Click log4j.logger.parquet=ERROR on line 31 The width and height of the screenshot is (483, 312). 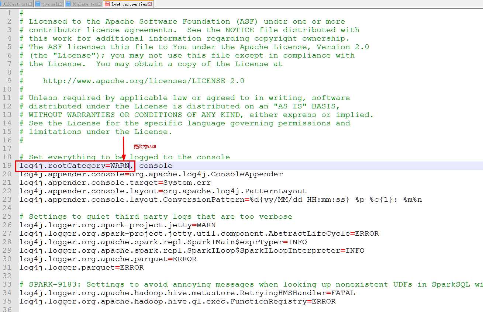point(82,267)
